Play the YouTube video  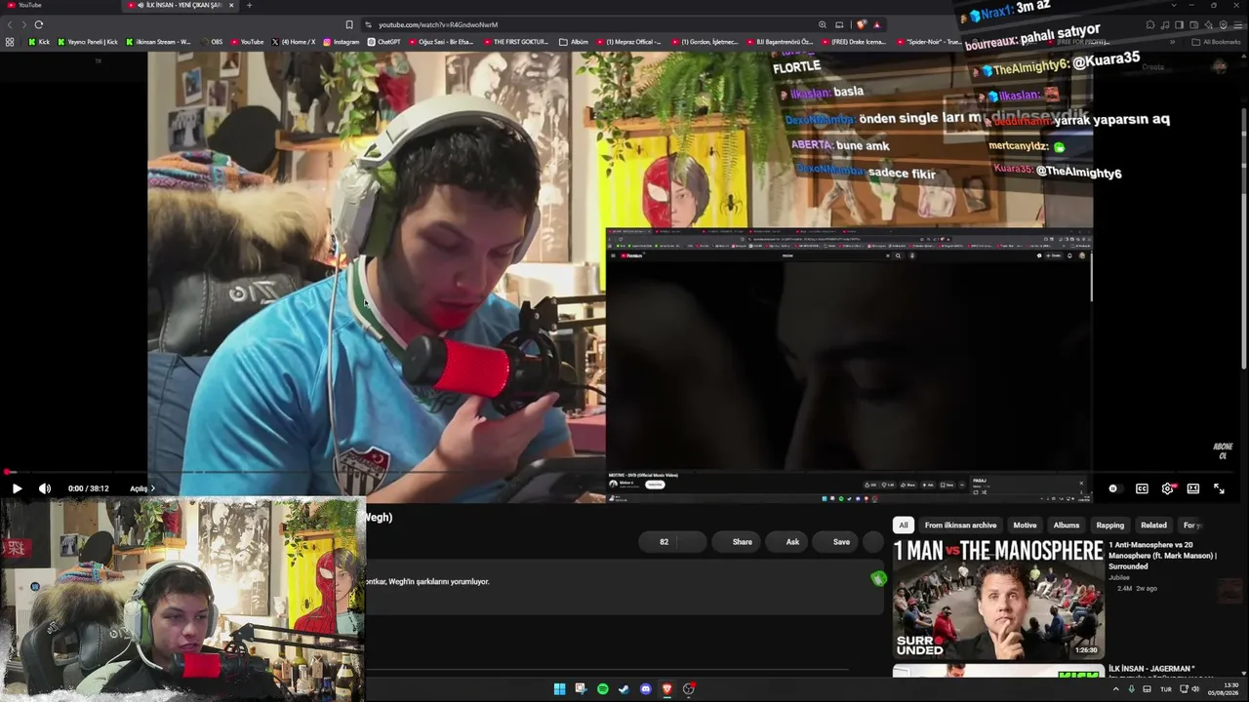pyautogui.click(x=17, y=488)
